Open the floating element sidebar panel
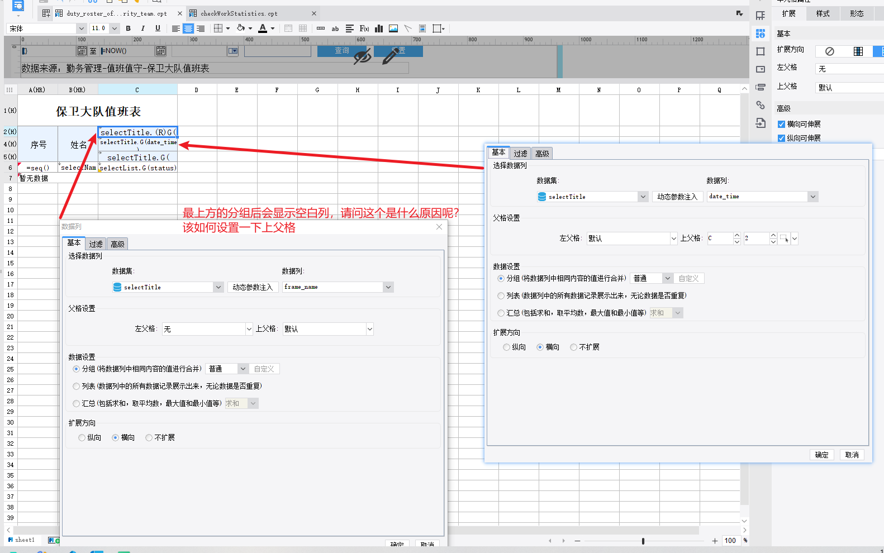Screen dimensions: 884x553 coord(761,51)
